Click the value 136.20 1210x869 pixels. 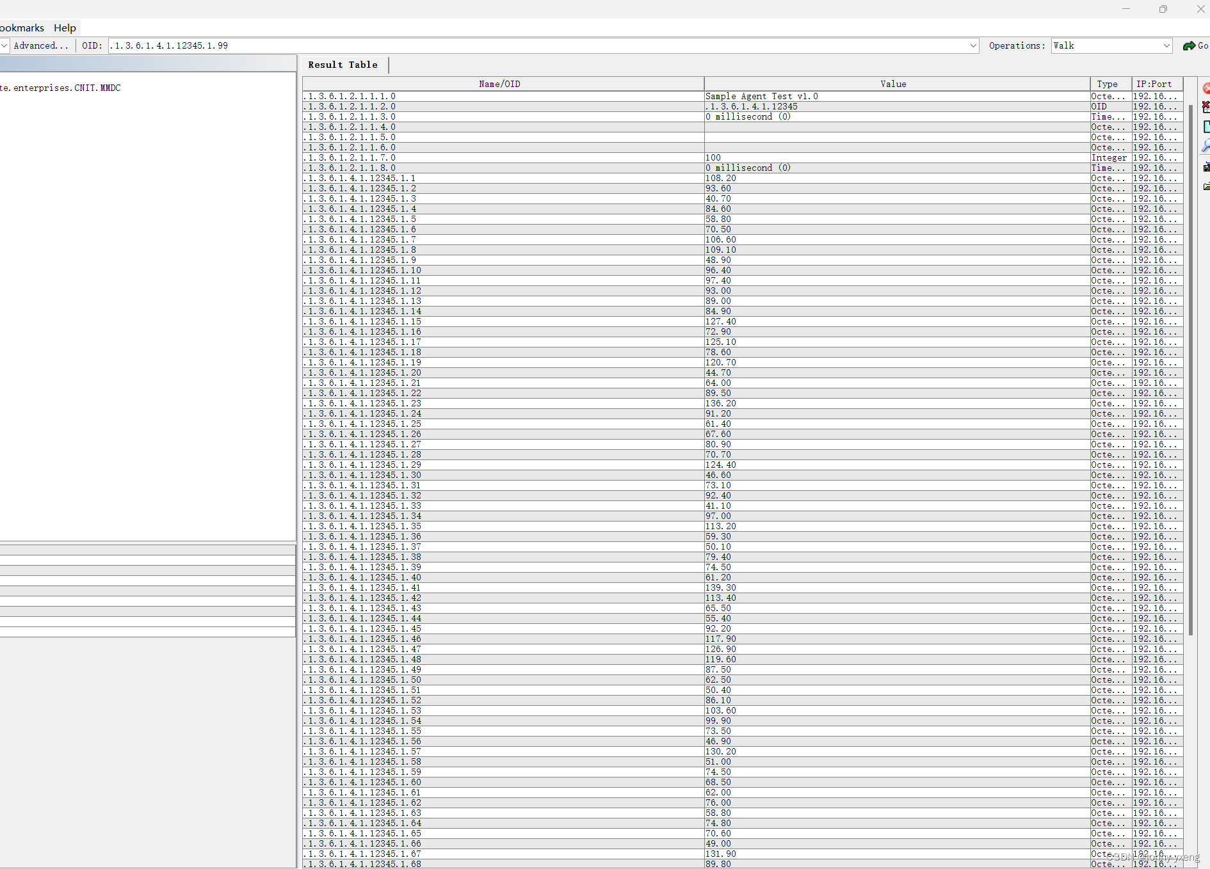(x=721, y=403)
